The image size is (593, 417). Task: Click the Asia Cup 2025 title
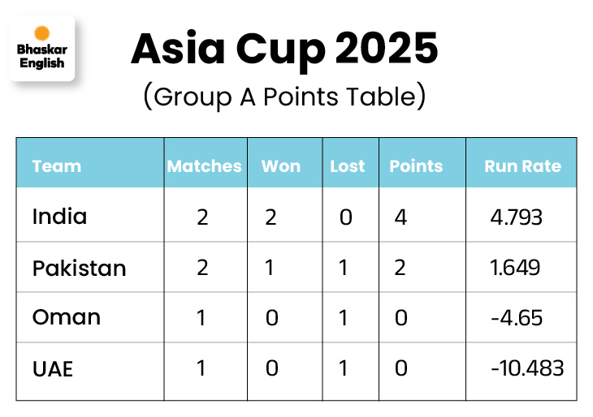[x=284, y=50]
